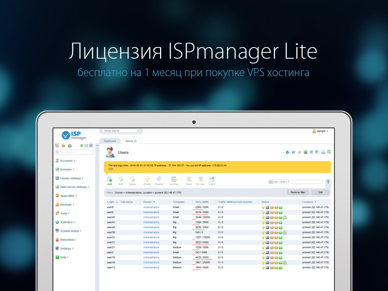Click the briefcase icon right of gold star
This screenshot has width=388, height=291.
pyautogui.click(x=69, y=145)
